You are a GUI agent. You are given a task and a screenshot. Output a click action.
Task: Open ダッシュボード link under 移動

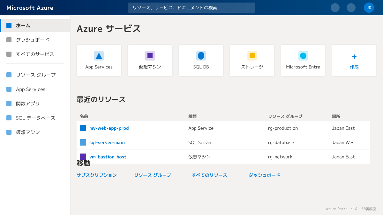(x=265, y=175)
